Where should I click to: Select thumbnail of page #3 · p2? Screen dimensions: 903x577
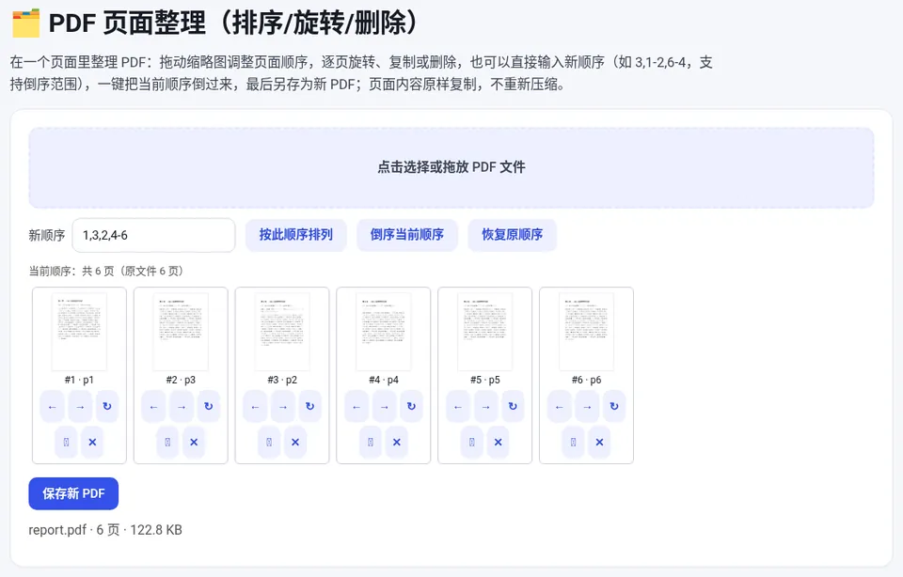click(282, 332)
